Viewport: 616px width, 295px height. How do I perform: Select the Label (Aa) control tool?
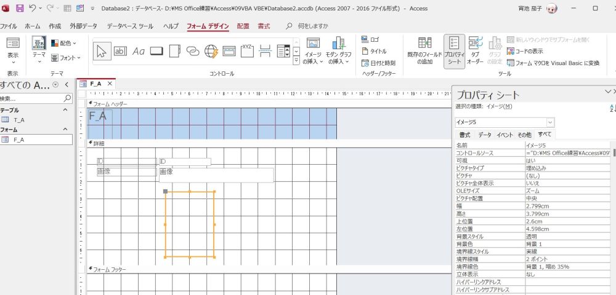[139, 51]
